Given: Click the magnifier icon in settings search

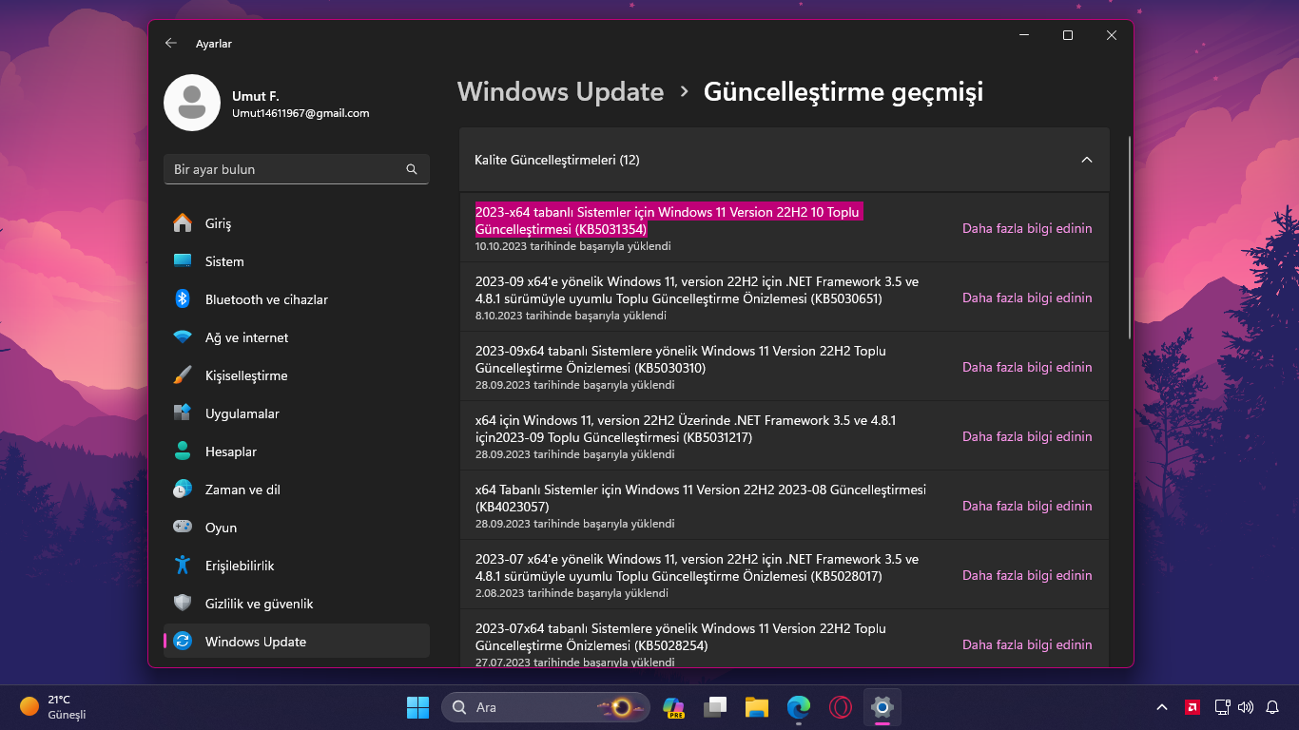Looking at the screenshot, I should [x=412, y=169].
